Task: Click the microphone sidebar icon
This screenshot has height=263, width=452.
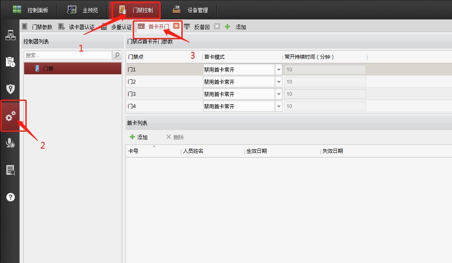Action: (10, 143)
